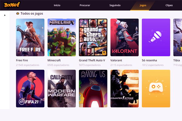The height and width of the screenshot is (121, 182).
Task: Open the Counter-Strike cover thumbnail
Action: (125, 89)
